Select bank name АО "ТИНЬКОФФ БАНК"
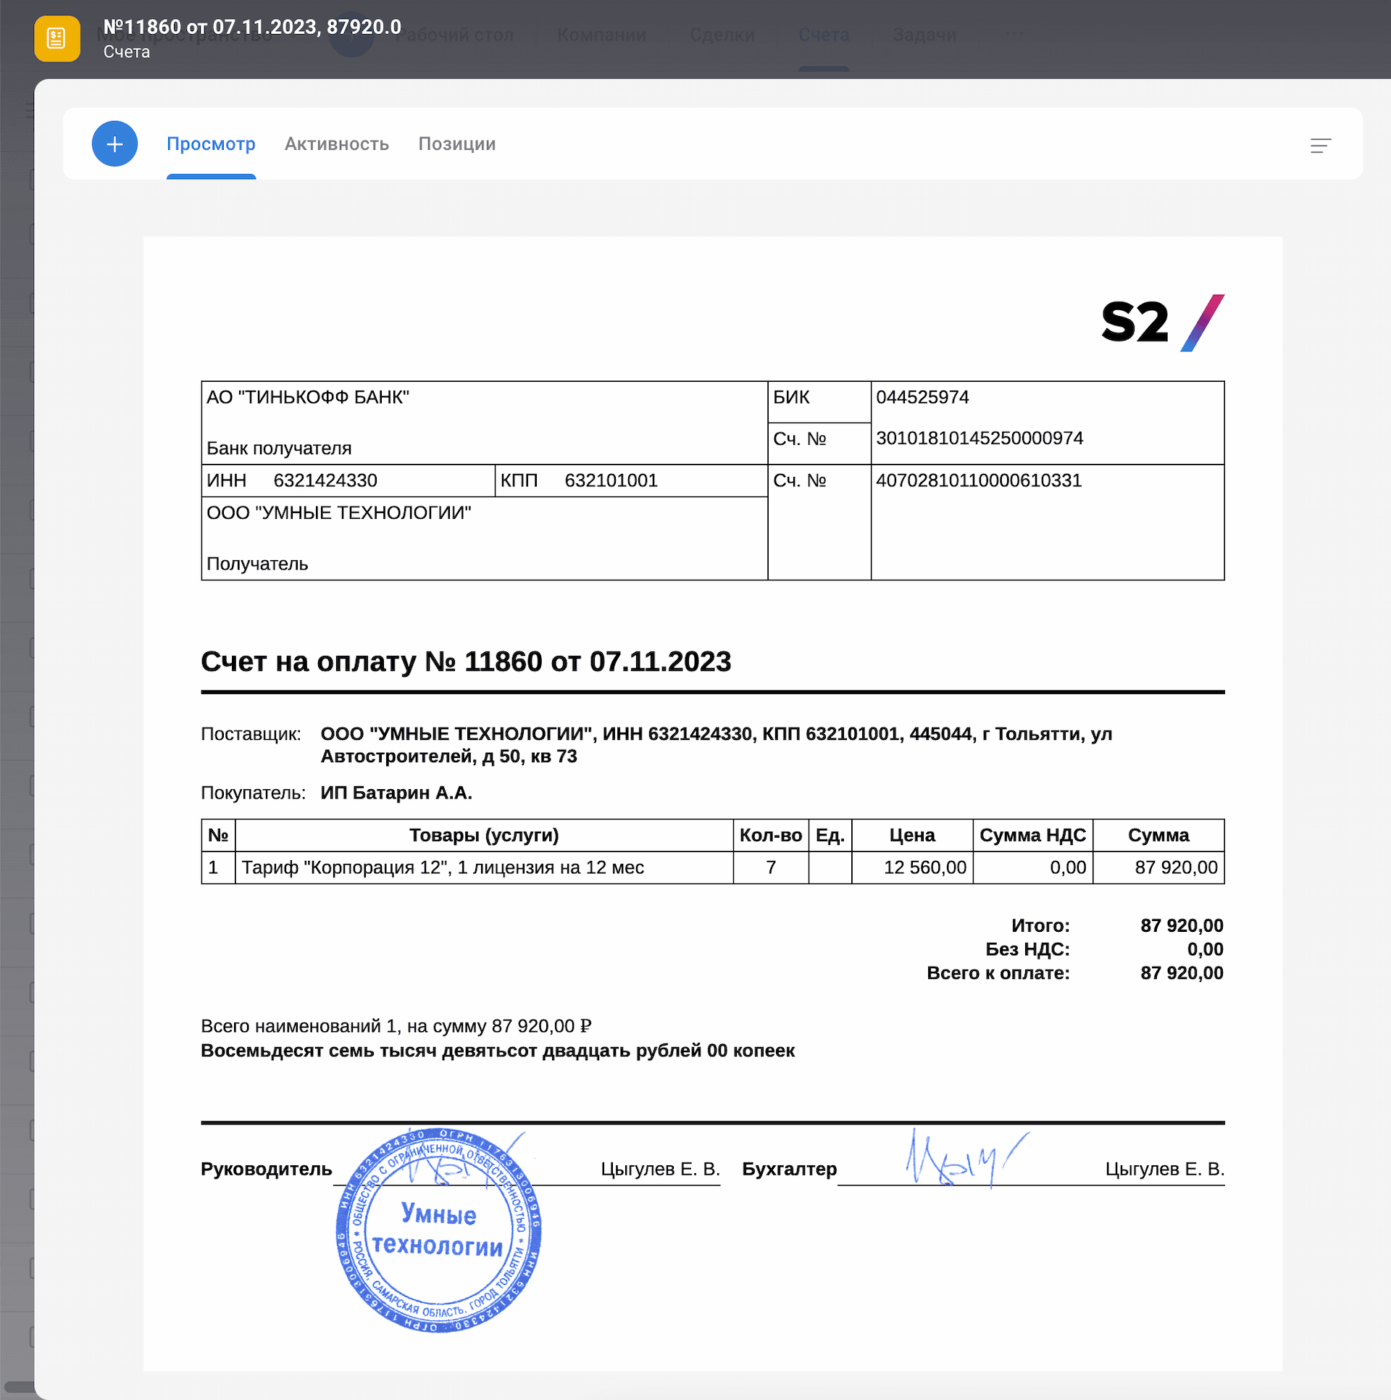Viewport: 1391px width, 1400px height. (x=308, y=397)
